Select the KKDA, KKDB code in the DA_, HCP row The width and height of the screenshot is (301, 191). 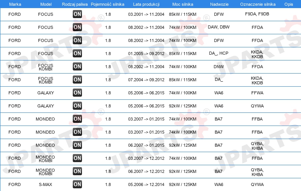pyautogui.click(x=257, y=54)
